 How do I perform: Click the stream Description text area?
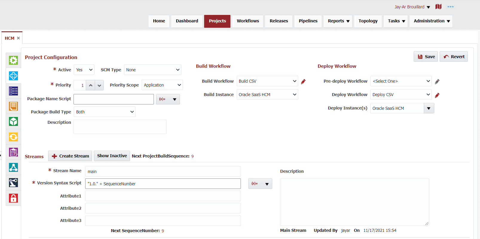355,202
